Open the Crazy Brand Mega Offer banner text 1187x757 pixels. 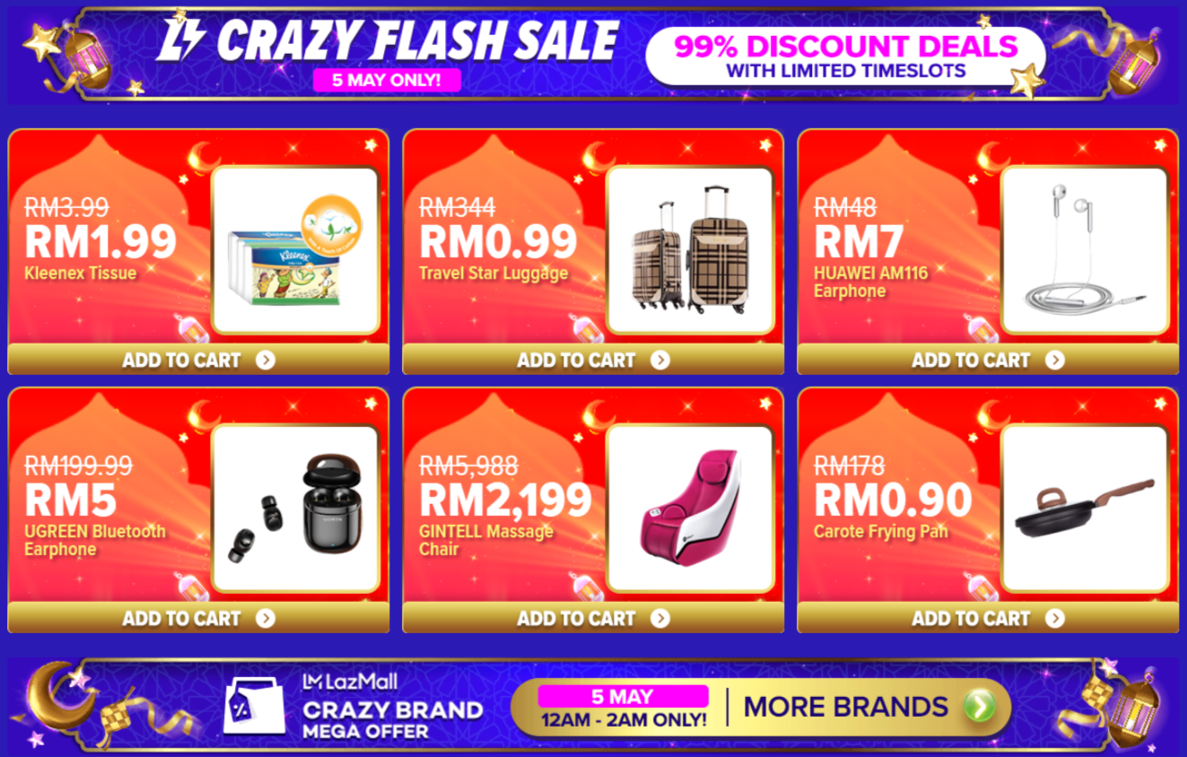[x=392, y=719]
